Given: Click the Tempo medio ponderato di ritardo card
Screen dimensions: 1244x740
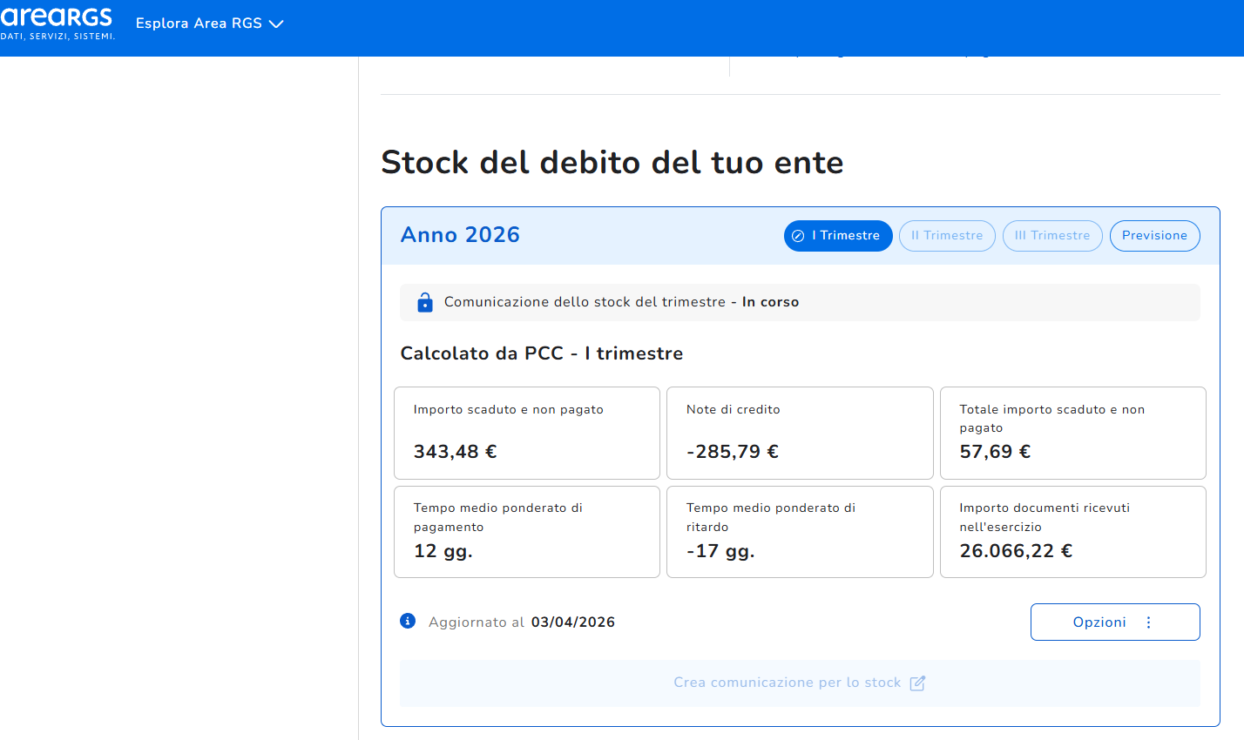Looking at the screenshot, I should click(800, 532).
